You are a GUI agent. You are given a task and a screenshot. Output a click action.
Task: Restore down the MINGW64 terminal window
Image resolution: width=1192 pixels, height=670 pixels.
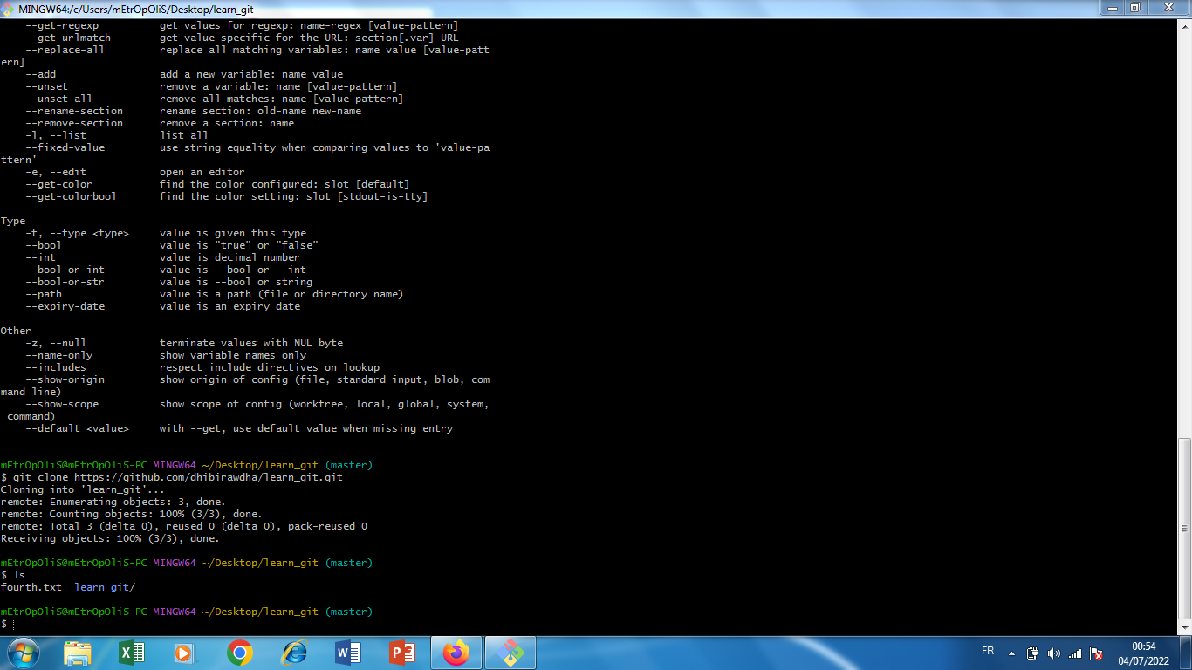tap(1134, 8)
